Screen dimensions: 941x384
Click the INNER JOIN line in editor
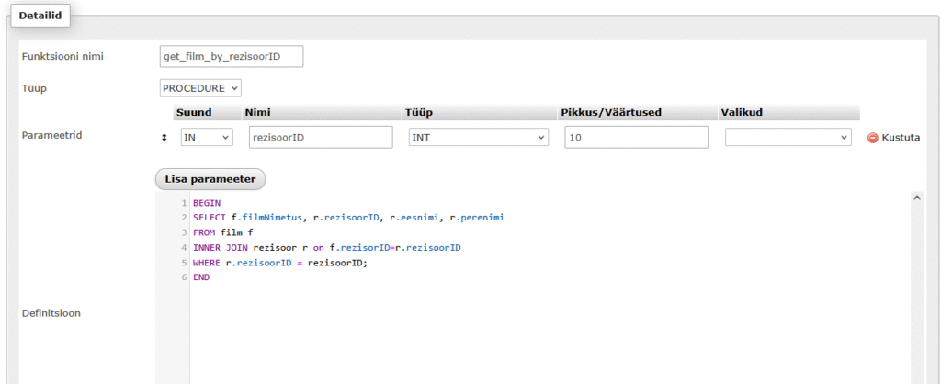click(x=326, y=247)
